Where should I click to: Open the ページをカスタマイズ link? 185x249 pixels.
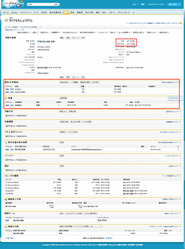coord(133,23)
